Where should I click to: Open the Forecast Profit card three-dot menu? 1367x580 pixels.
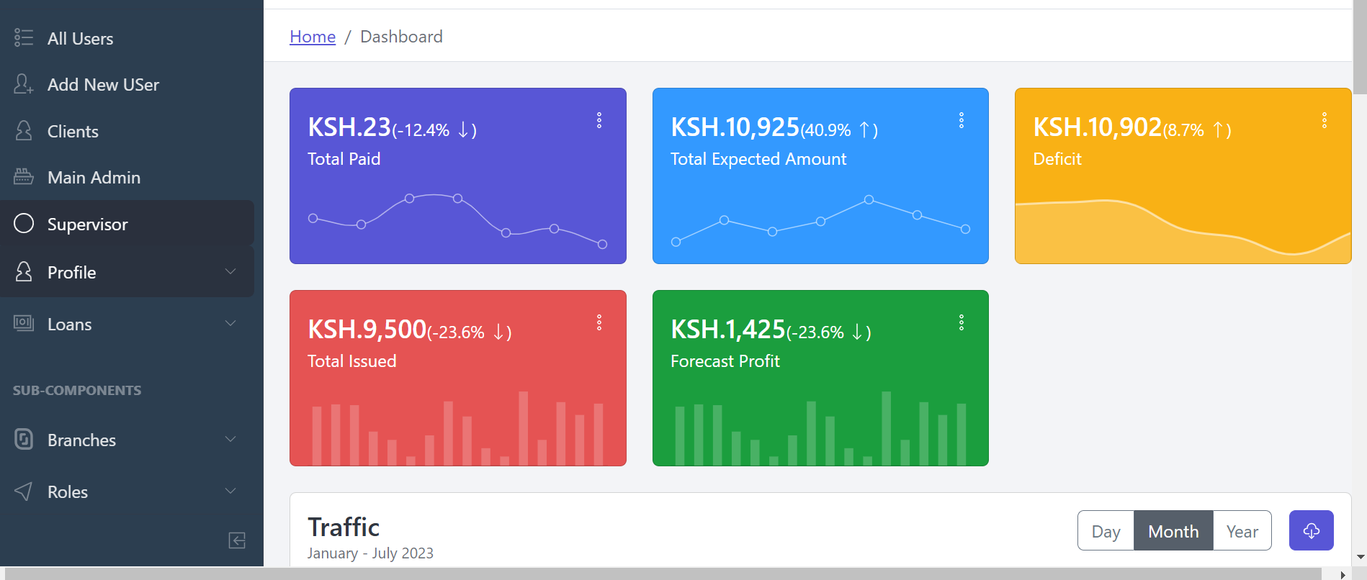click(961, 323)
